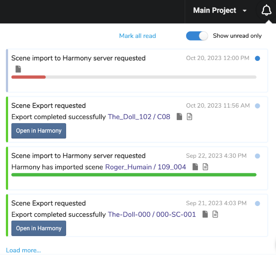Click solid file icon beside Roger_Humain / 109_004
The image size is (276, 255).
click(195, 167)
